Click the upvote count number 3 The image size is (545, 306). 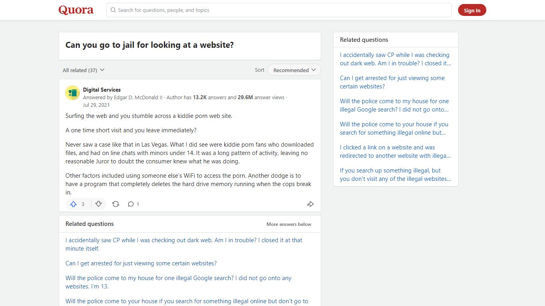(x=83, y=204)
